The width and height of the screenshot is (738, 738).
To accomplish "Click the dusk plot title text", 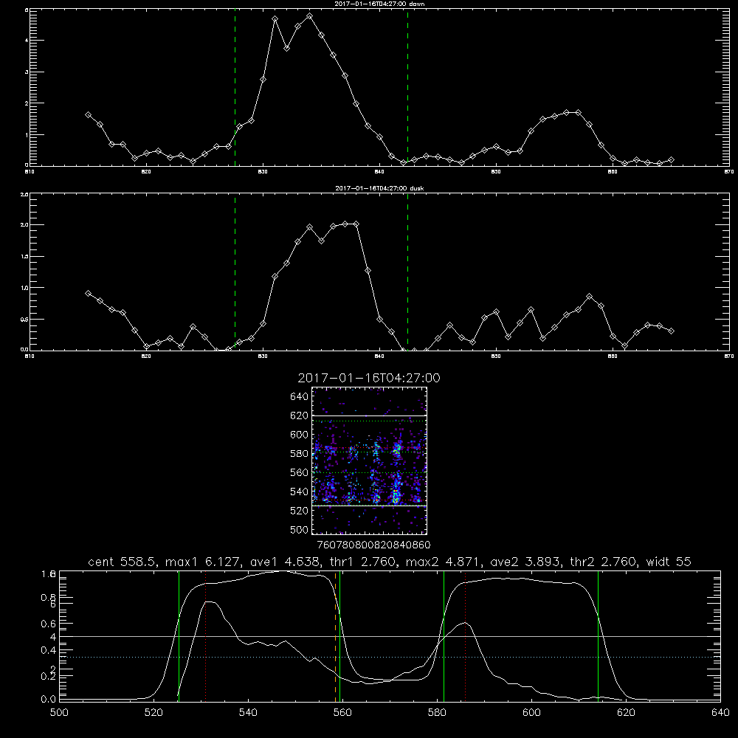I will (x=379, y=188).
